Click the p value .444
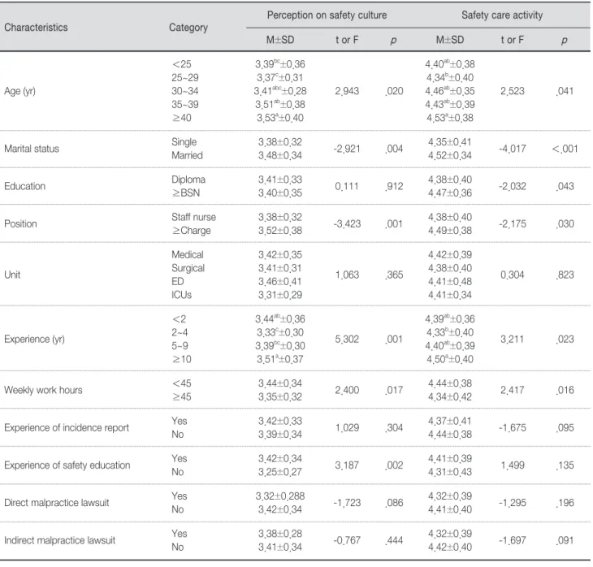Viewport: 593px width, 567px height. (394, 540)
